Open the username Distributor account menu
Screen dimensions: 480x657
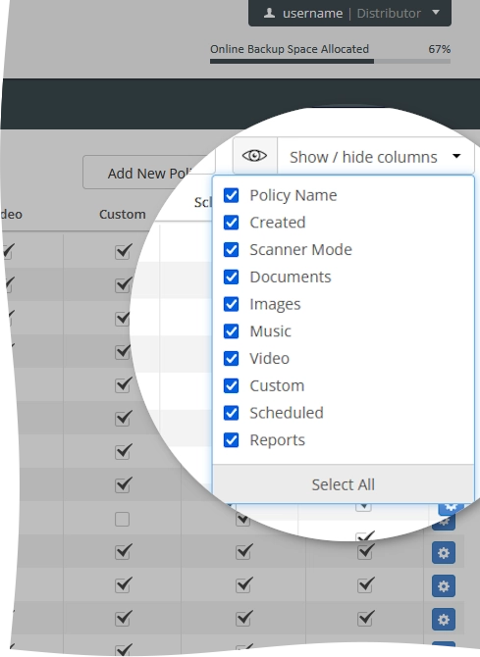[x=349, y=13]
